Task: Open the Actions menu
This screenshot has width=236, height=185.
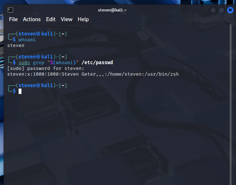Action: coord(32,19)
